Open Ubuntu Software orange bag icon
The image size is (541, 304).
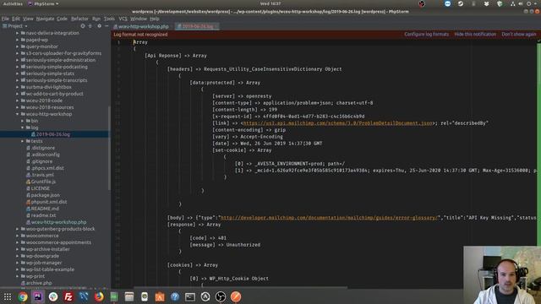(160, 296)
